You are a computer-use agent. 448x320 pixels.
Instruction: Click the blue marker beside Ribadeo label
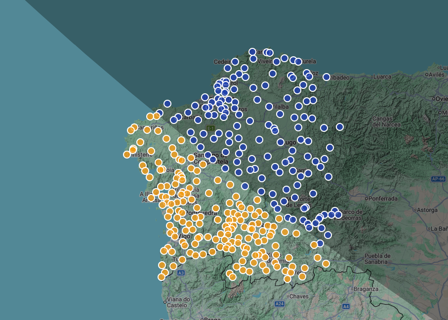(326, 77)
